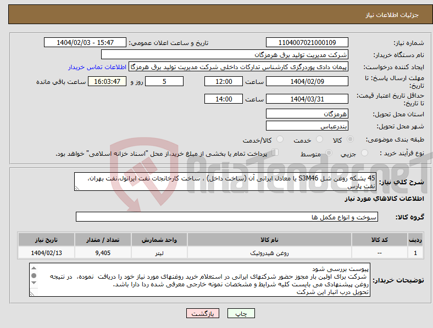Image resolution: width=433 pixels, height=328 pixels.
Task: Click the goods group field سوخت و انواع مکمل ها
Action: coord(227,217)
